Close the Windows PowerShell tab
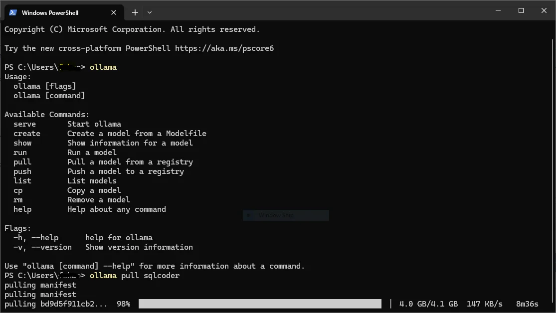Screen dimensions: 556x313 (x=115, y=12)
